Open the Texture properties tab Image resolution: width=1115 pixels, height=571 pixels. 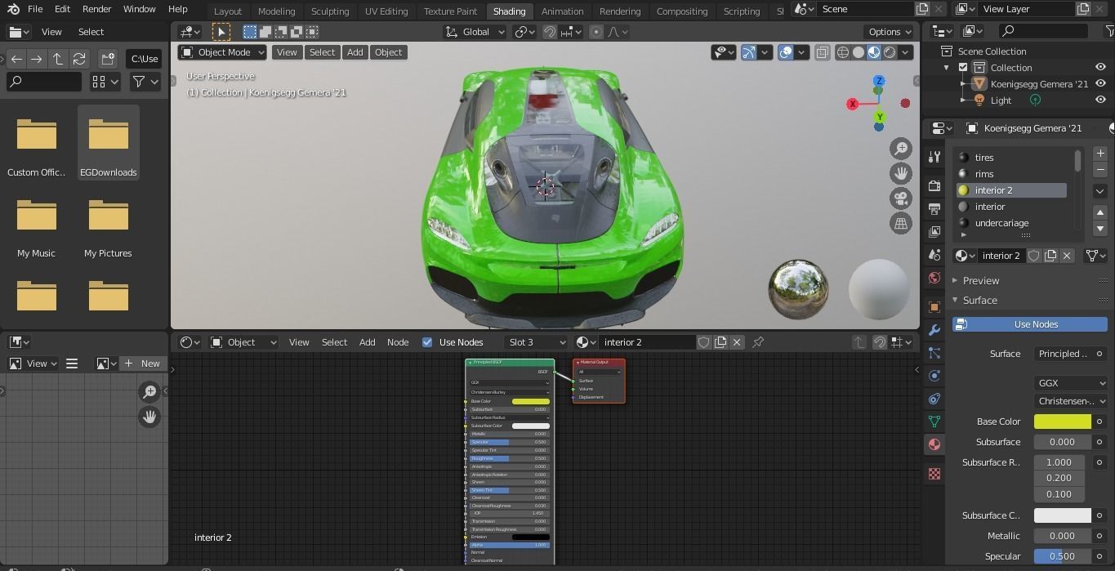click(x=934, y=474)
